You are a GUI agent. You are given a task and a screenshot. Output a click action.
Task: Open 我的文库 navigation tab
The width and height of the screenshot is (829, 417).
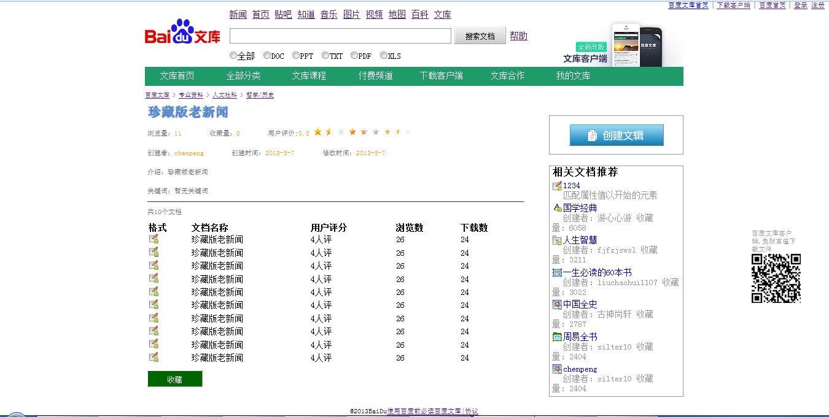pos(574,76)
